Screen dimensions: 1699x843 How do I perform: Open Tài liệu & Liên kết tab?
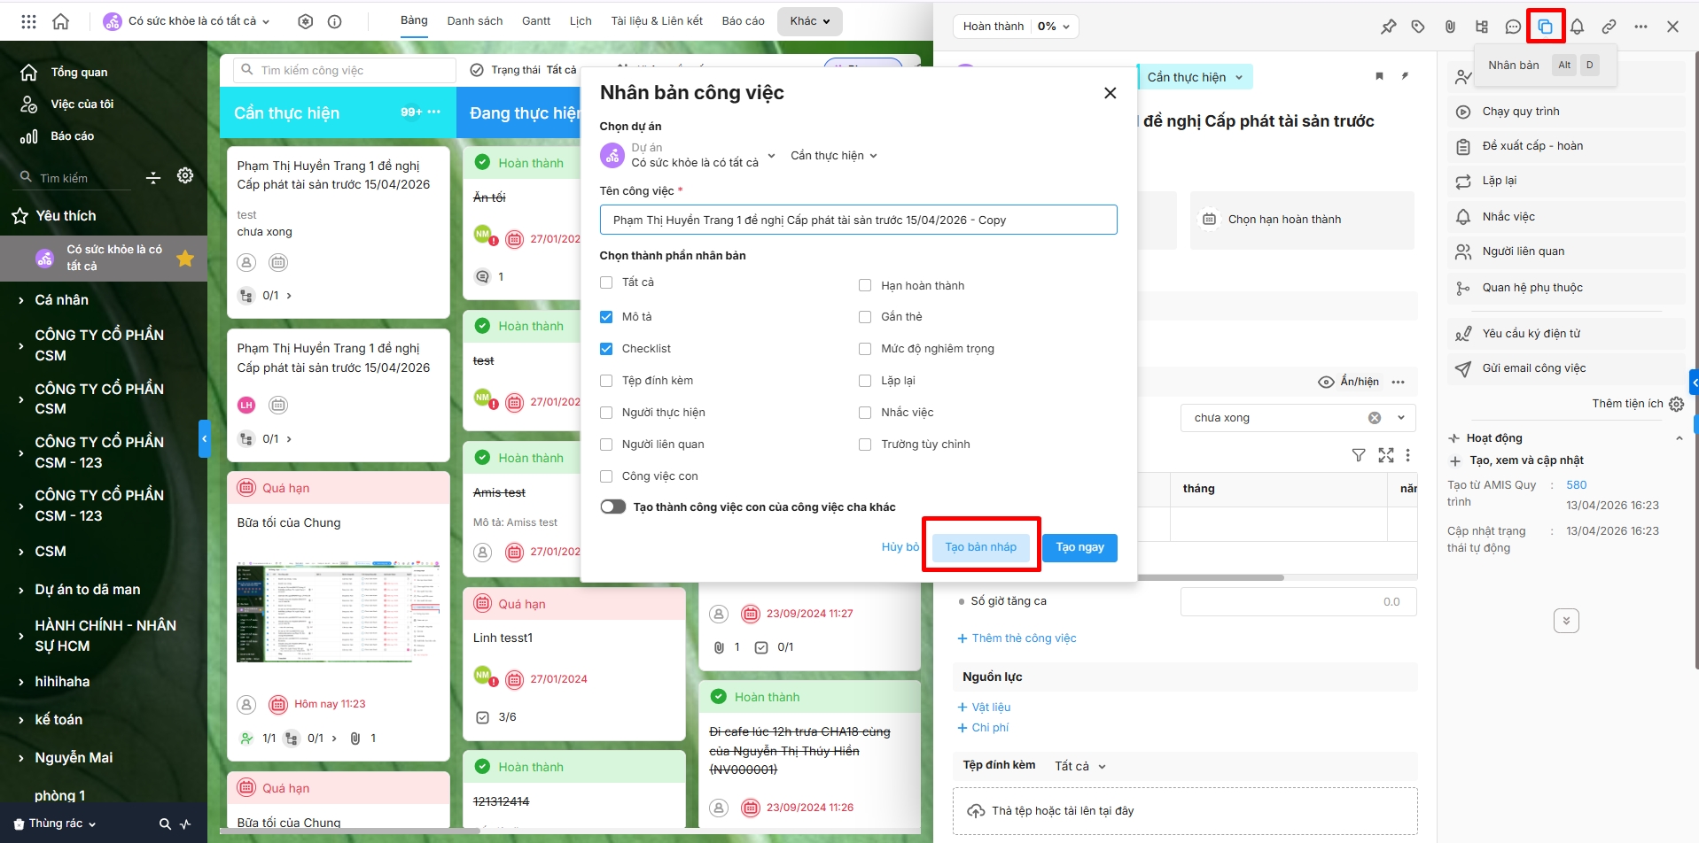(x=657, y=21)
